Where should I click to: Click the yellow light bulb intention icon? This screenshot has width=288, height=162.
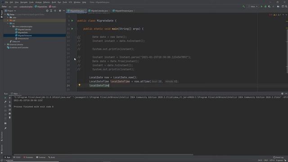(x=79, y=85)
